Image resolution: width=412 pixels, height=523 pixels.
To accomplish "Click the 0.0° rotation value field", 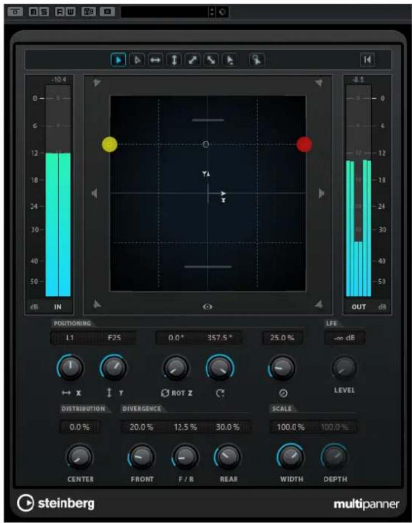I will coord(177,338).
